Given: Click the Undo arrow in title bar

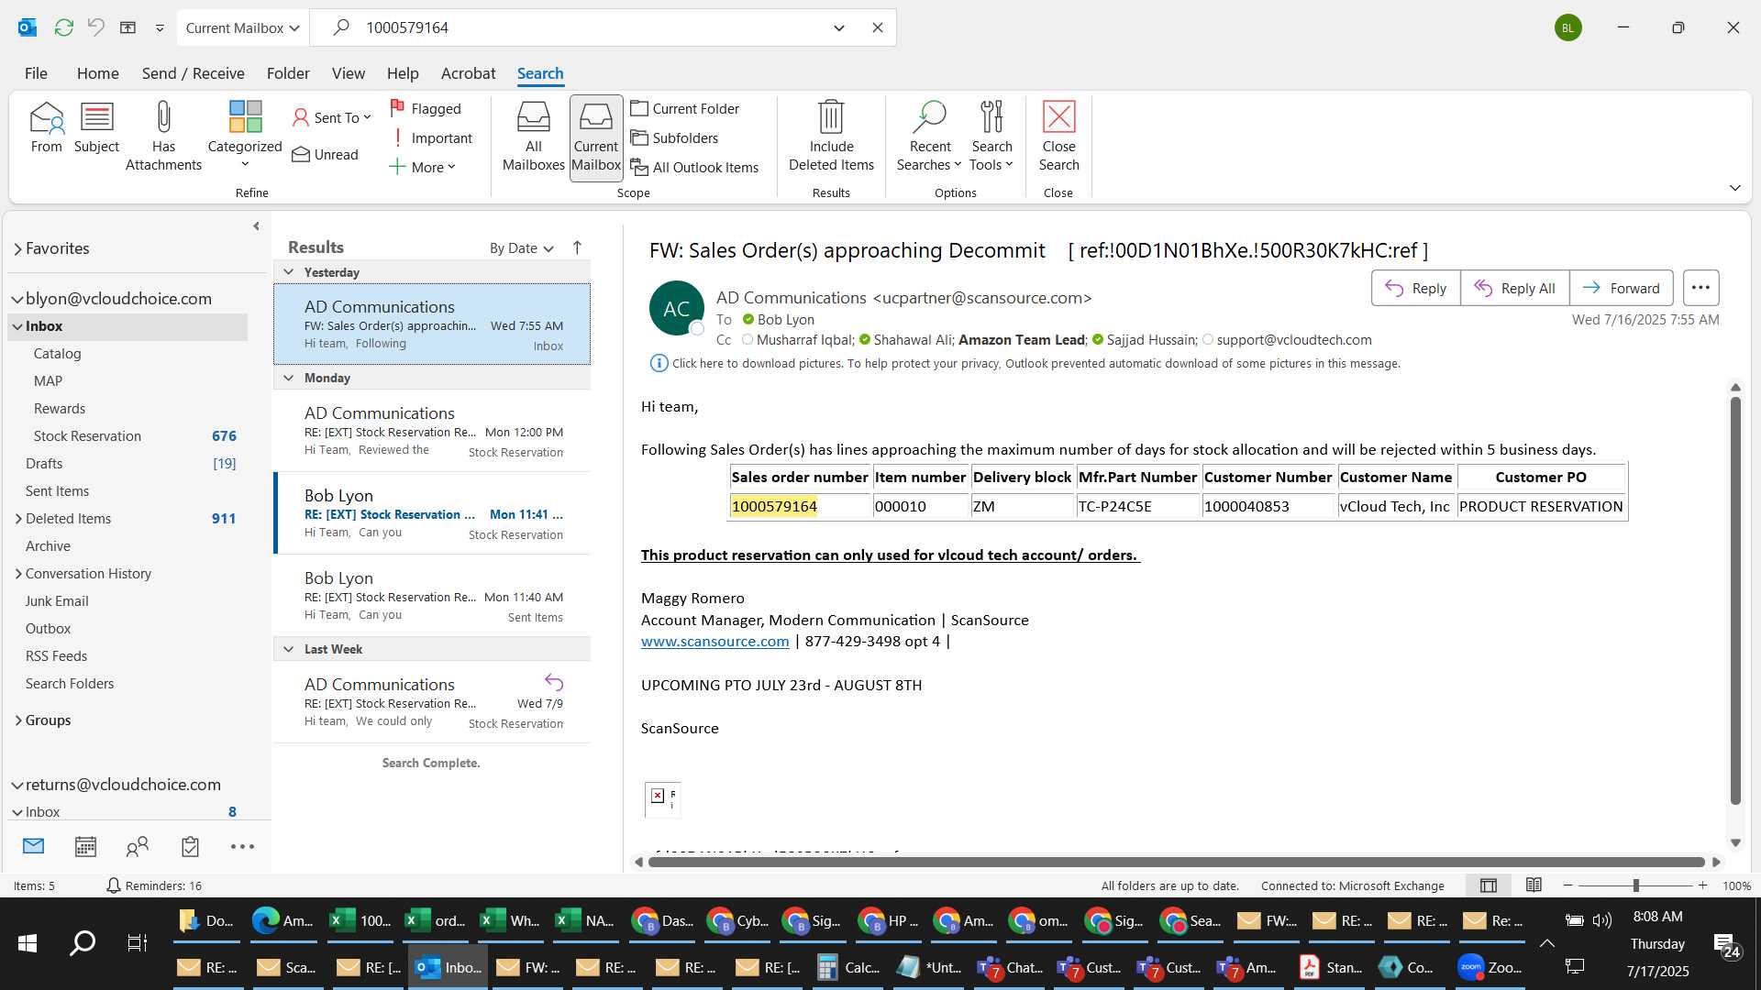Looking at the screenshot, I should 95,27.
